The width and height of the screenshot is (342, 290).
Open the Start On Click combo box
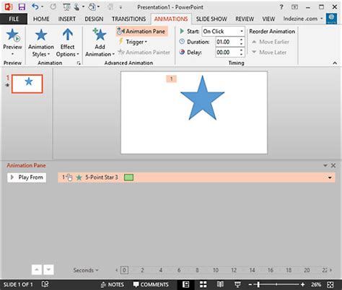coord(223,31)
